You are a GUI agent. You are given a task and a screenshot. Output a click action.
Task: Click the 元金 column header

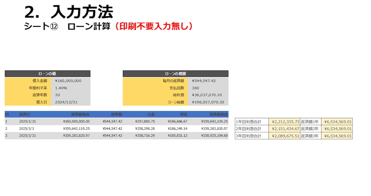tap(151, 115)
